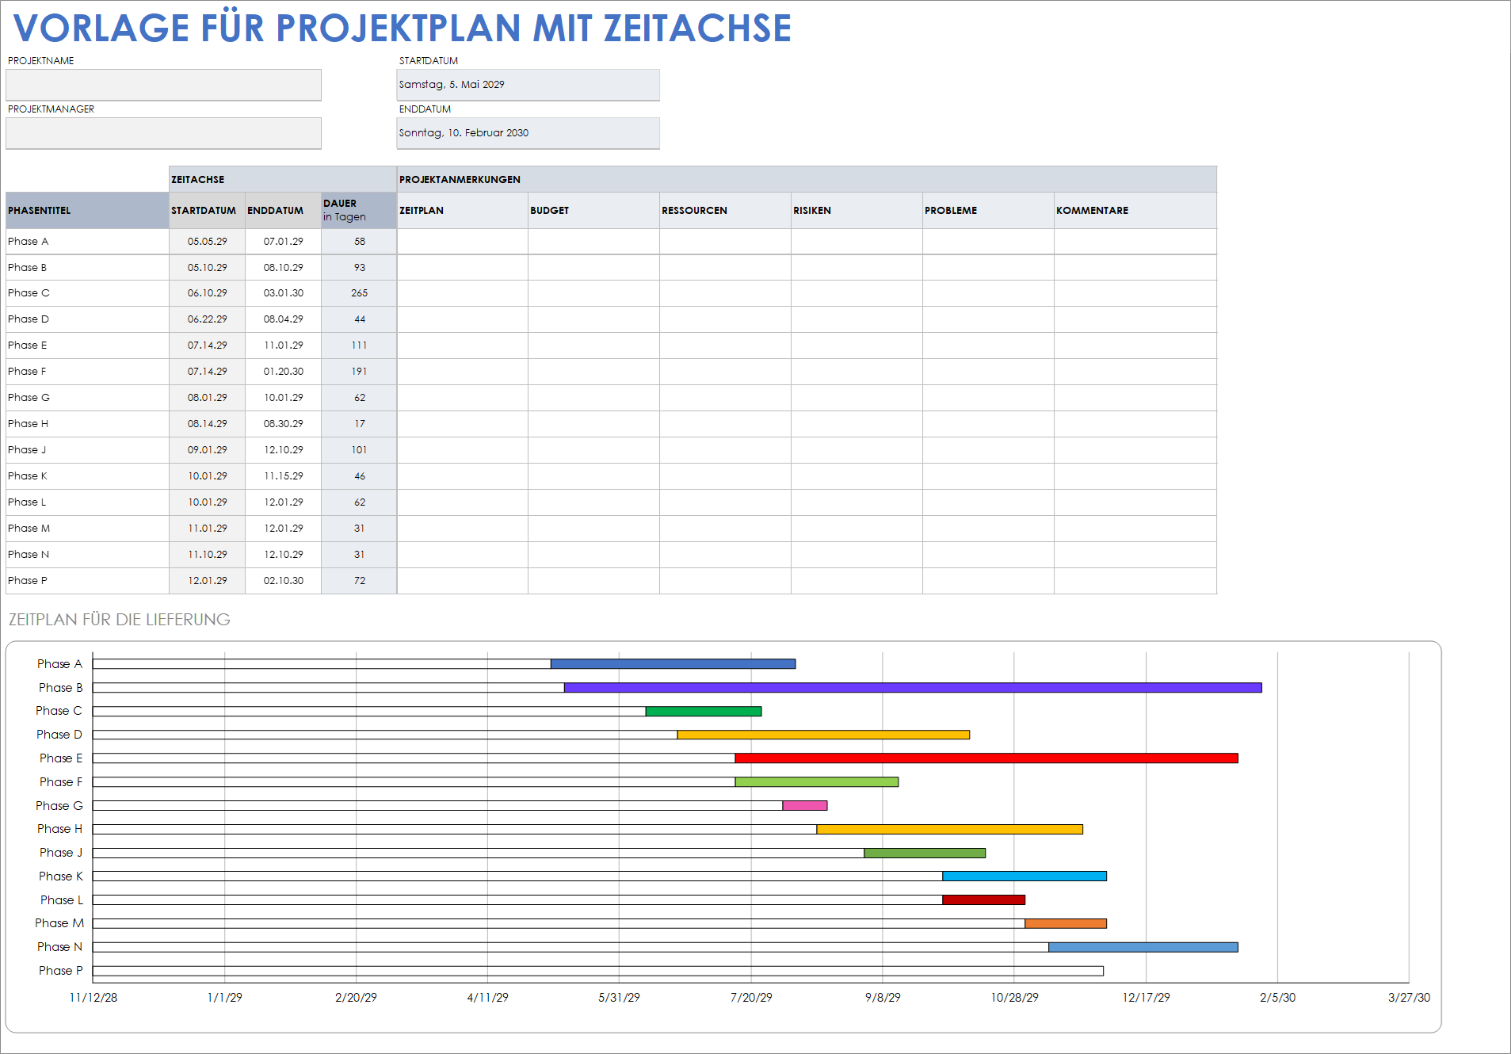Viewport: 1511px width, 1054px height.
Task: Click the Phase P axis label in chart
Action: point(61,971)
